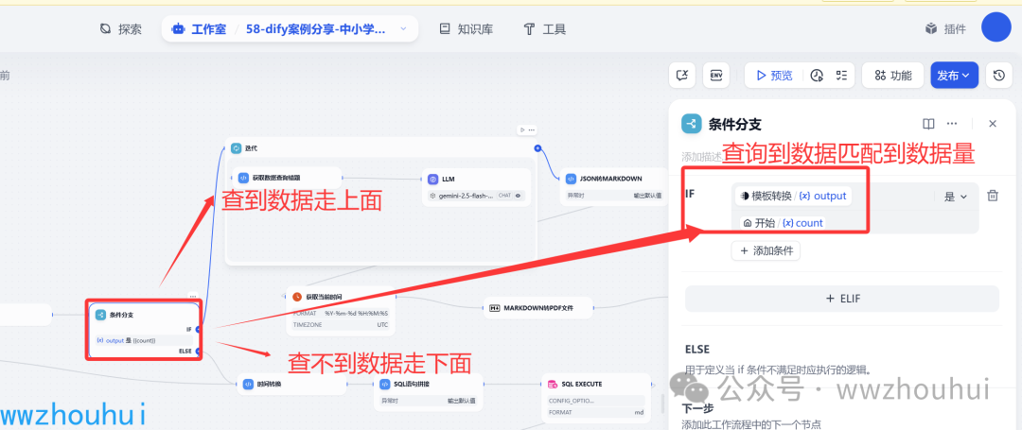The height and width of the screenshot is (430, 1022).
Task: Click the 迭代 node loop icon
Action: pyautogui.click(x=236, y=148)
